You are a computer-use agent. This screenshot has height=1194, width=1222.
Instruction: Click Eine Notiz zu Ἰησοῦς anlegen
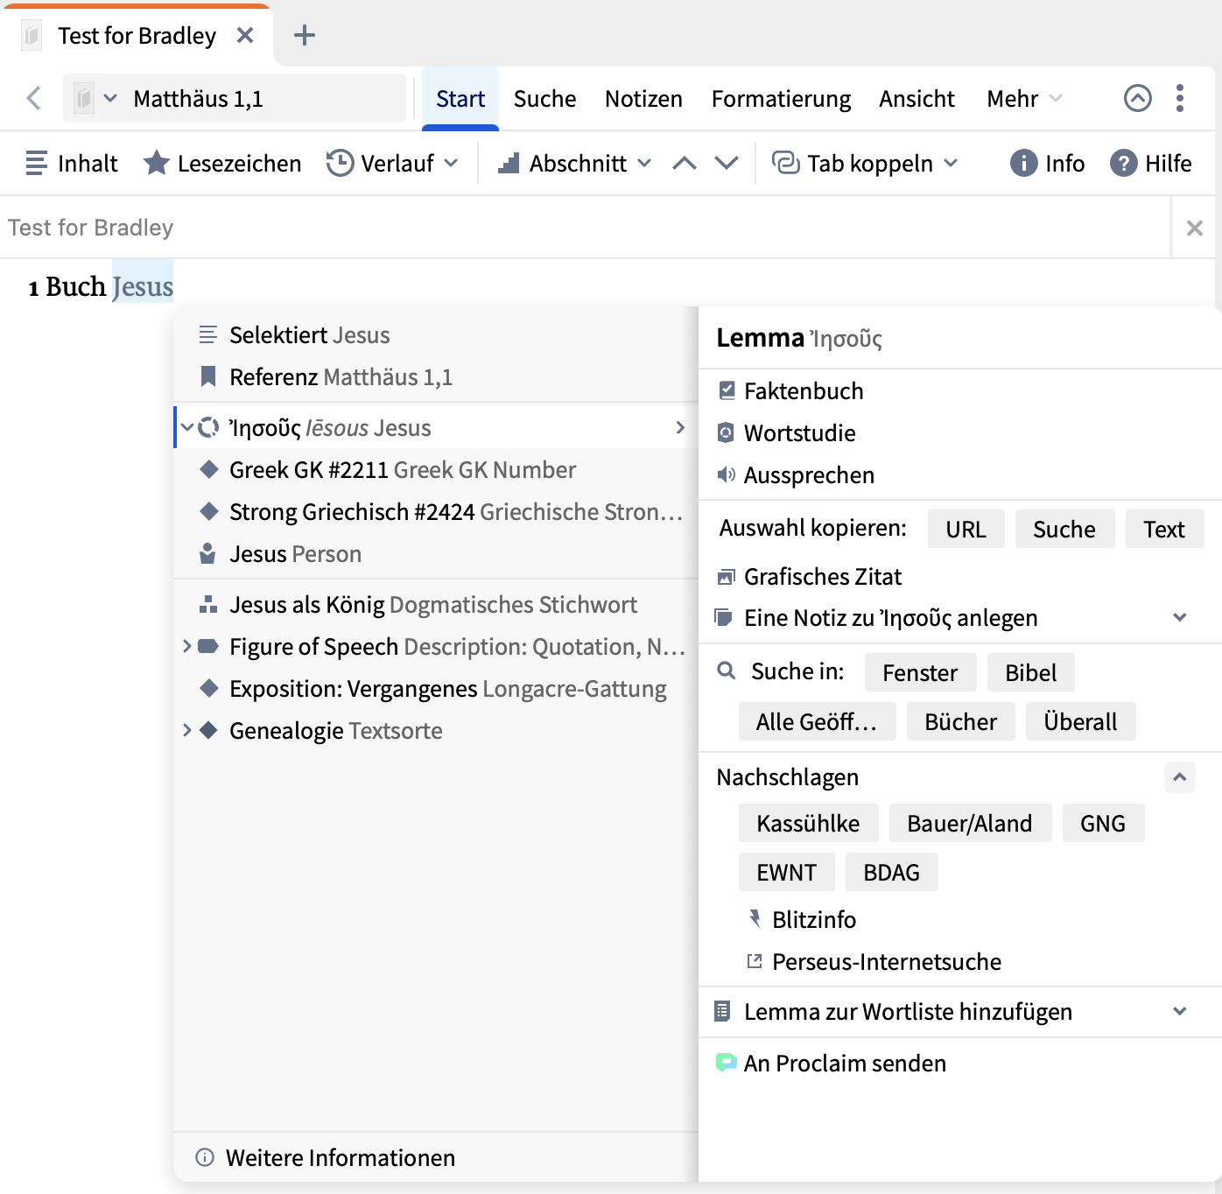tap(877, 618)
